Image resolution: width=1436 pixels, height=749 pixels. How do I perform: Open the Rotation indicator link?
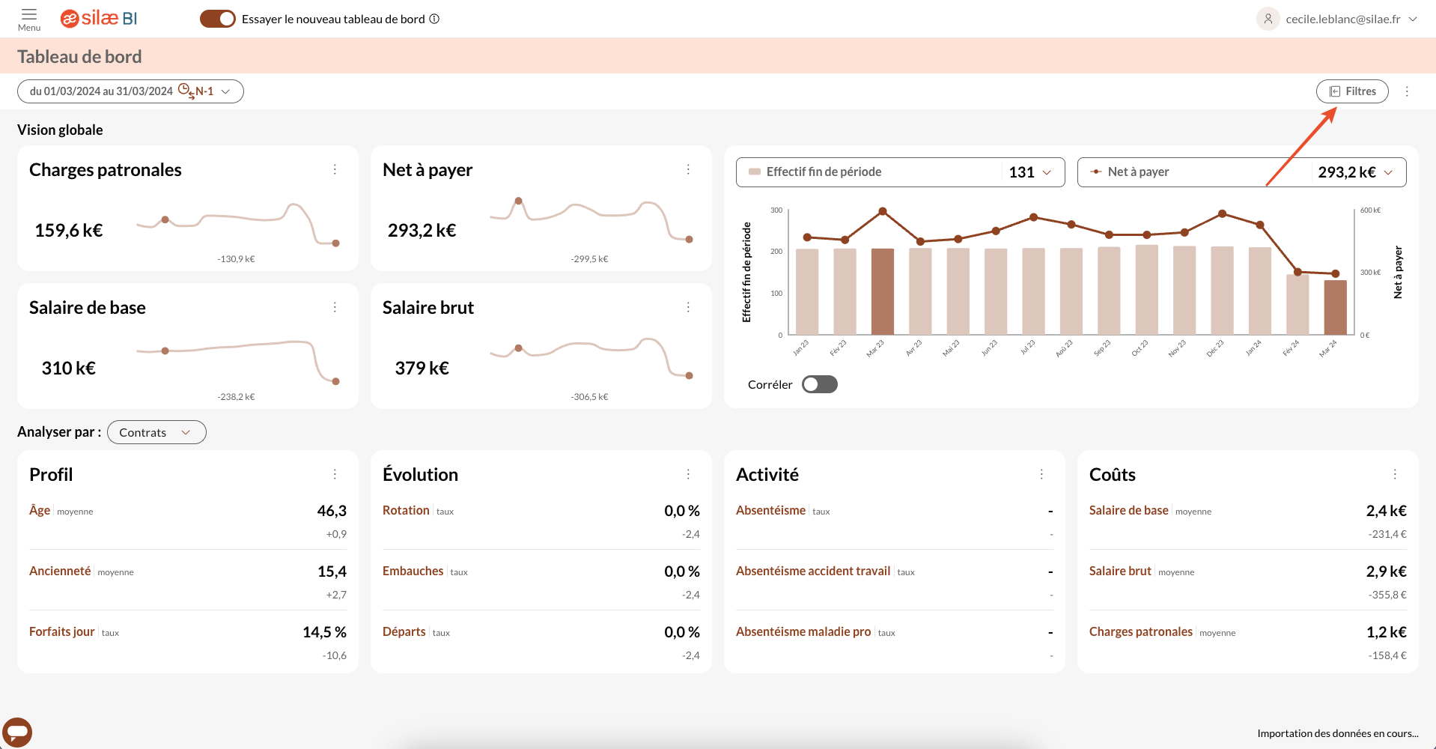406,510
